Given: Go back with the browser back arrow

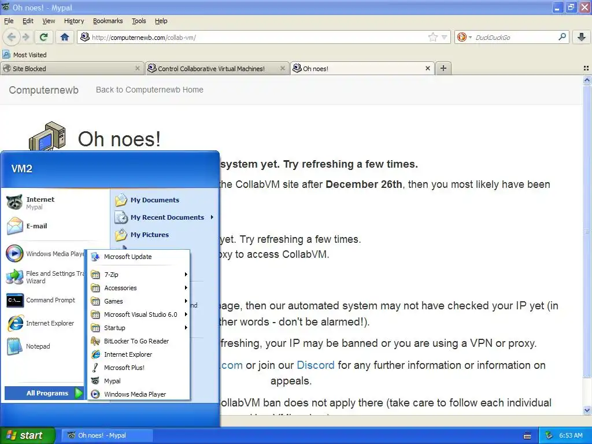Looking at the screenshot, I should 12,37.
